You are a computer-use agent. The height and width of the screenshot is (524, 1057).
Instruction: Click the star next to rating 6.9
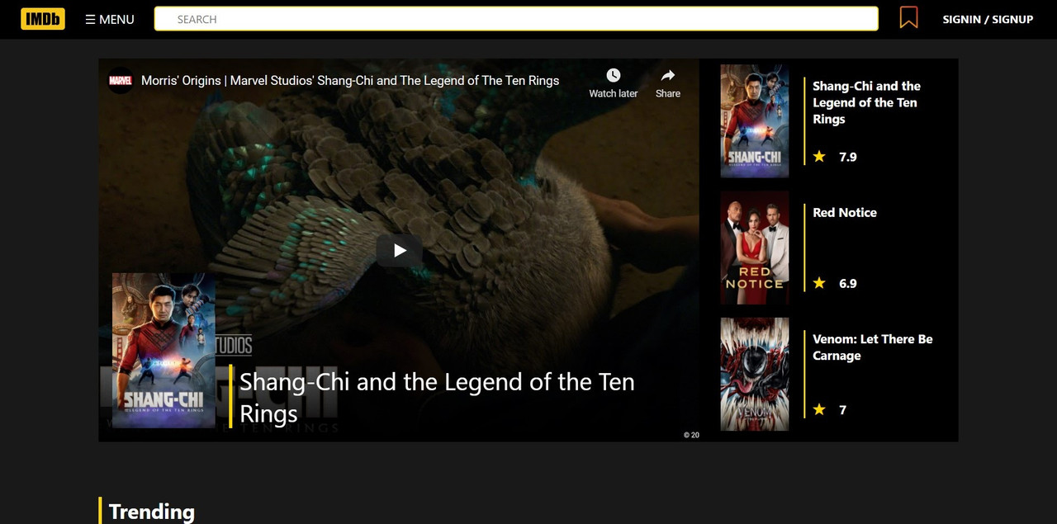coord(819,282)
